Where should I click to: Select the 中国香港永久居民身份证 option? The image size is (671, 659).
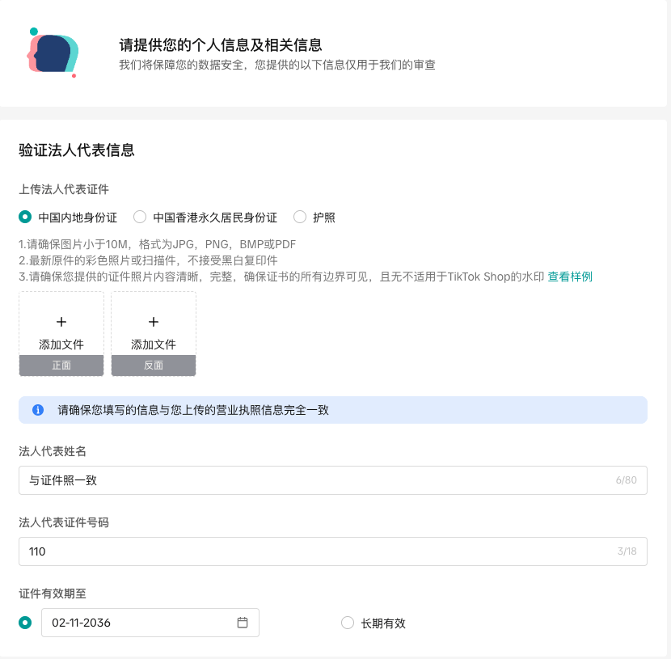[x=139, y=217]
